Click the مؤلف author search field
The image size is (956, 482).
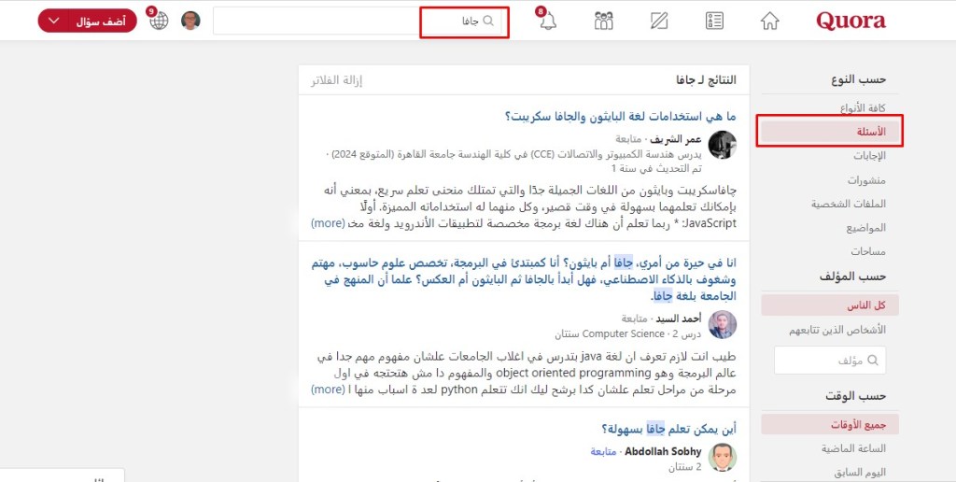[x=830, y=361]
